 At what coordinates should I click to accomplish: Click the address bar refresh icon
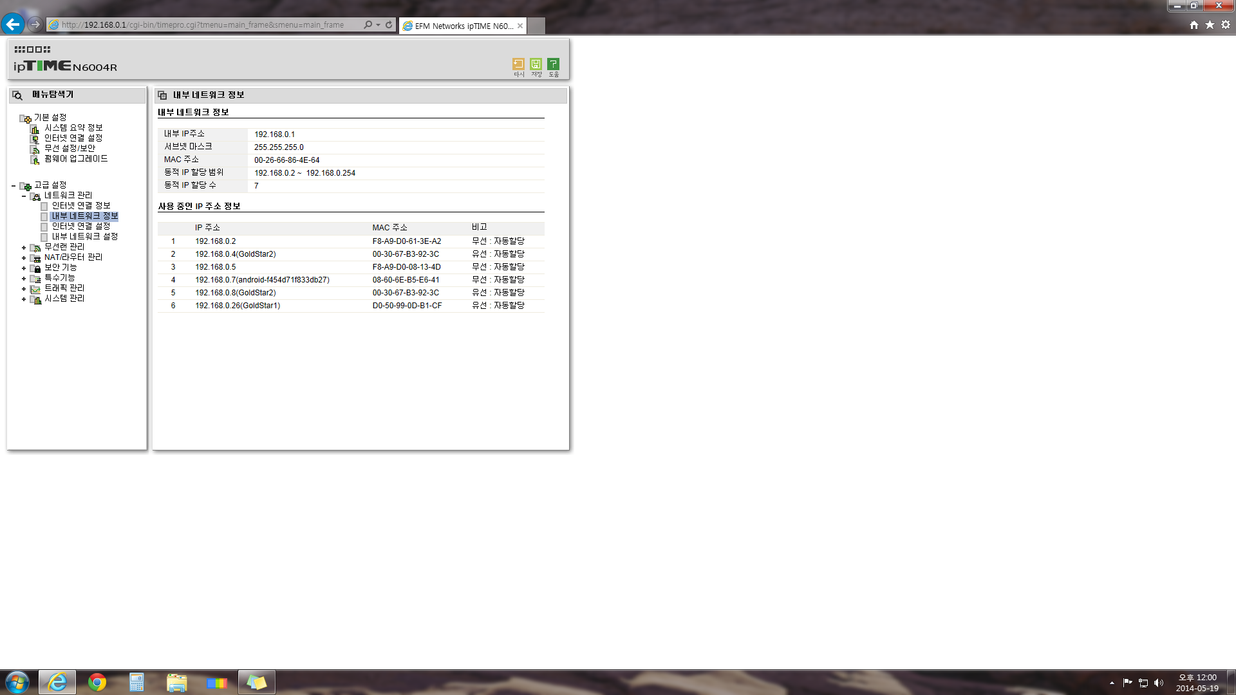point(389,25)
